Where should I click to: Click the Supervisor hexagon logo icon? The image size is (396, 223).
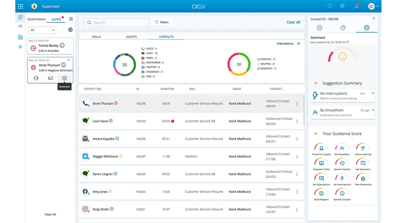point(34,6)
